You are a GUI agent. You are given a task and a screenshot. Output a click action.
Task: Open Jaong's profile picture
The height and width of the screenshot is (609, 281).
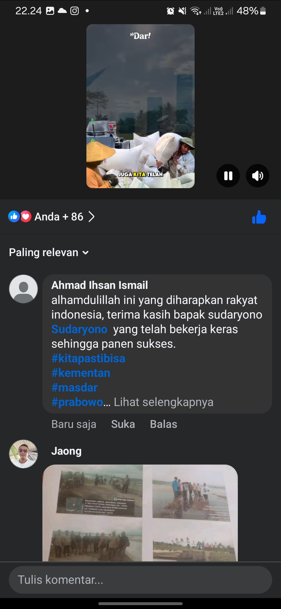pos(23,454)
